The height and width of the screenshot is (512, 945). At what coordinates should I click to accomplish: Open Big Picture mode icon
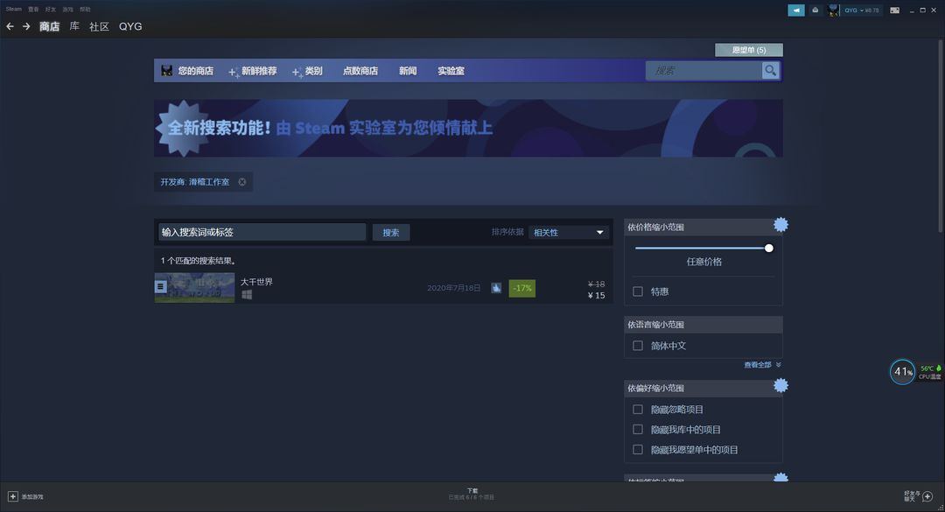[895, 11]
